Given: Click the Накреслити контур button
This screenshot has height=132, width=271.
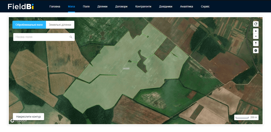Looking at the screenshot, I should point(28,117).
